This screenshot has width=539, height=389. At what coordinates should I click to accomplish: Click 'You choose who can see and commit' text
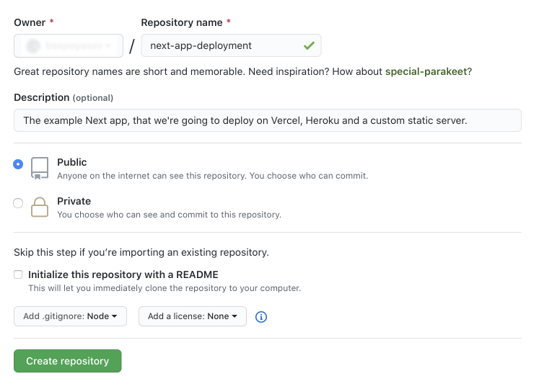point(169,215)
